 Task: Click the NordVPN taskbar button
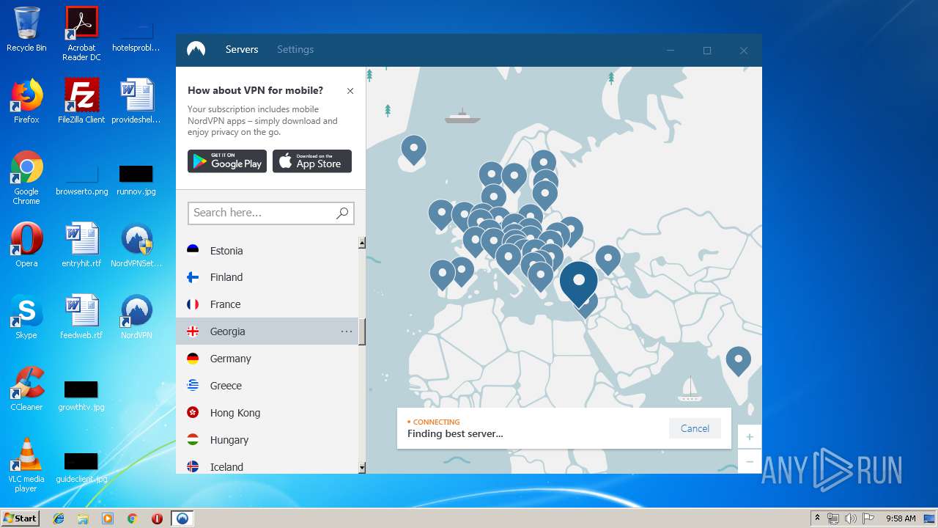182,518
